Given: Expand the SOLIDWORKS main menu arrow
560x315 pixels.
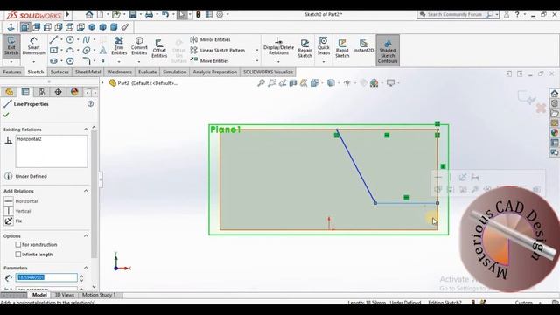Looking at the screenshot, I should point(67,15).
